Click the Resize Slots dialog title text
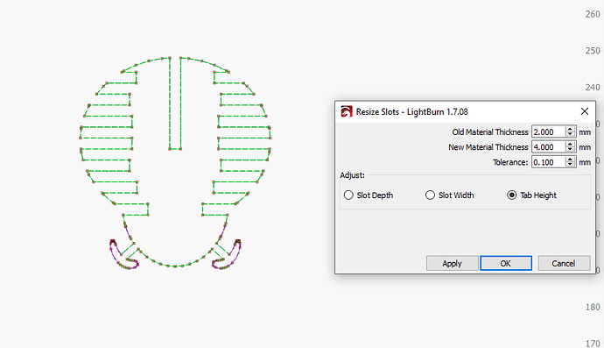Screen dimensions: 604x348 pos(411,112)
